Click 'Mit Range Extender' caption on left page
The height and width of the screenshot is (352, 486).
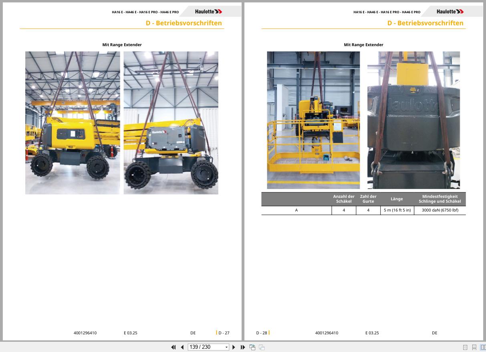coord(122,45)
